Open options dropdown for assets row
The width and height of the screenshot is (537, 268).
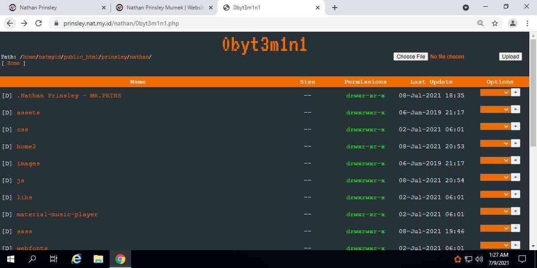(x=495, y=109)
